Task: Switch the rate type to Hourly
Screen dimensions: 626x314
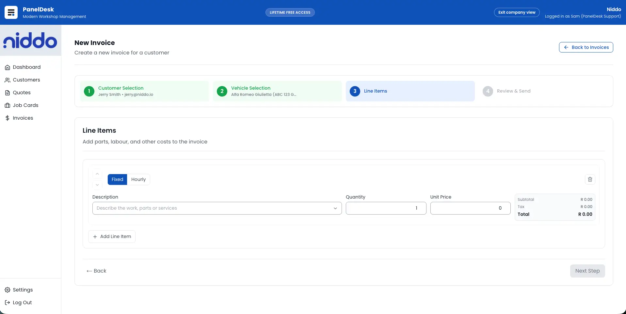Action: click(138, 179)
